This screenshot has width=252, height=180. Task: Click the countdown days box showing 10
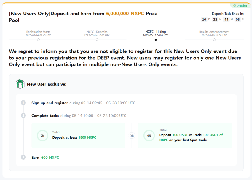[204, 20]
